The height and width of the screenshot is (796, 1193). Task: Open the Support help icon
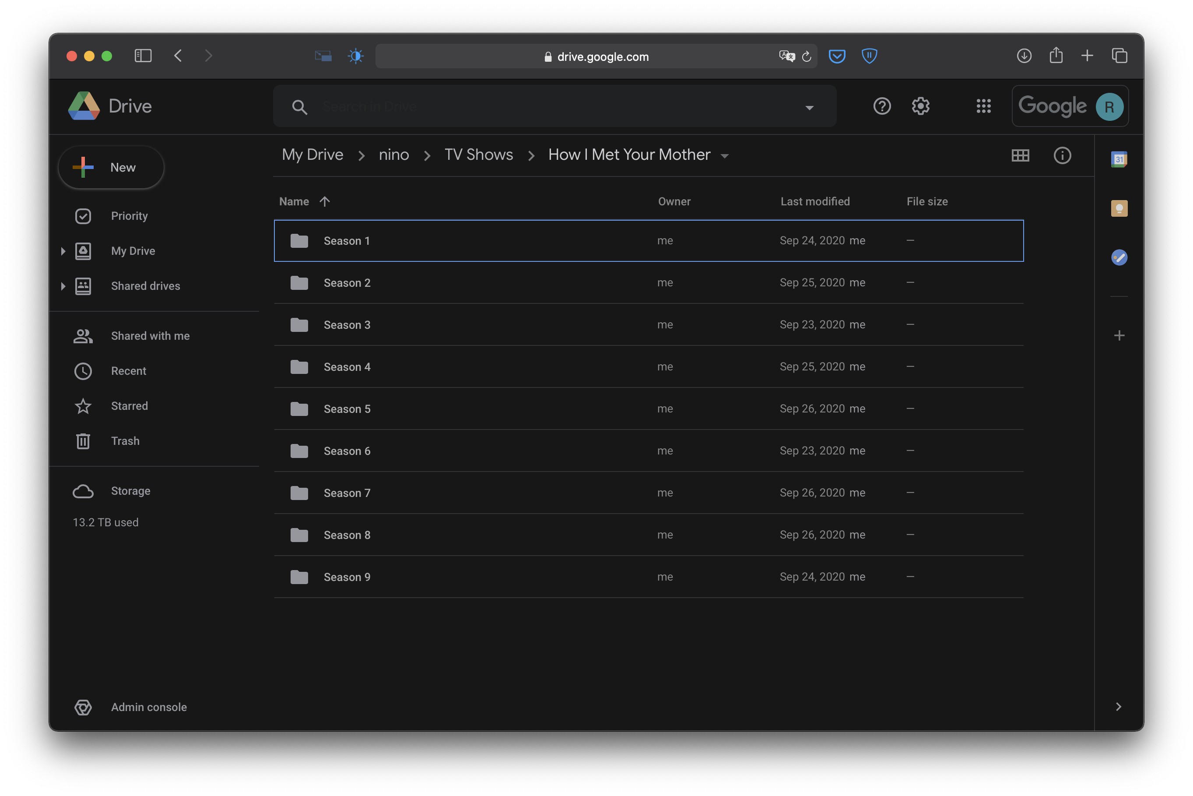click(x=882, y=106)
